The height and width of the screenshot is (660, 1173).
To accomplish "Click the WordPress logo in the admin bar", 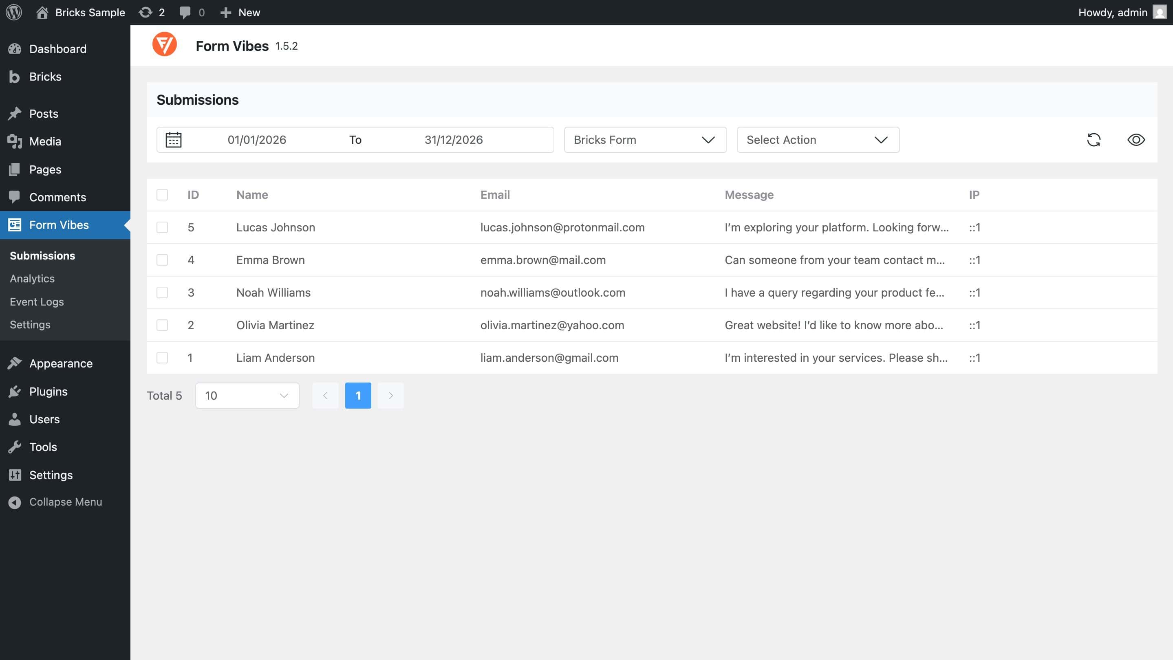I will 13,12.
